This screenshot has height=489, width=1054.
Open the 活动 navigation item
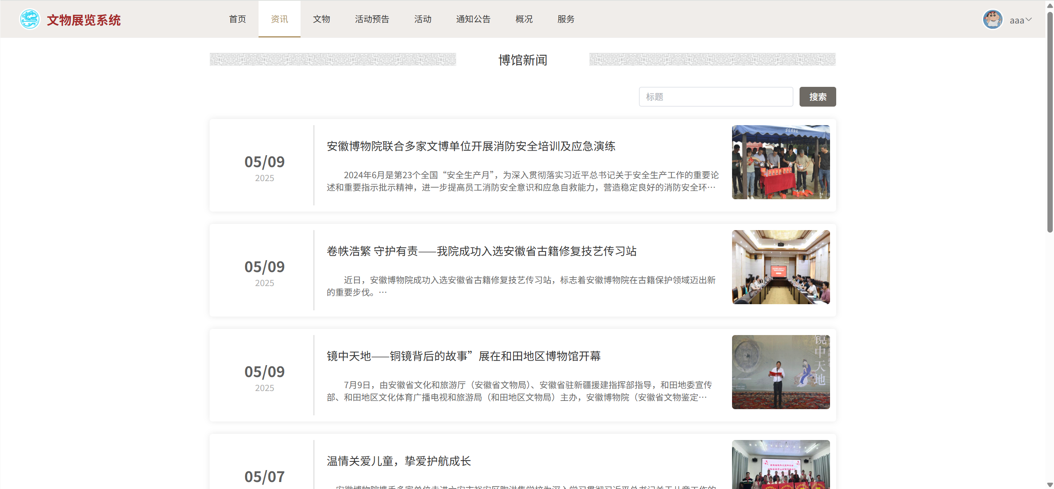tap(423, 19)
